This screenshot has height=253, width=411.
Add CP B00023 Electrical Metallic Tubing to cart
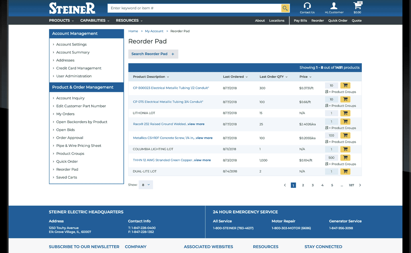point(345,85)
